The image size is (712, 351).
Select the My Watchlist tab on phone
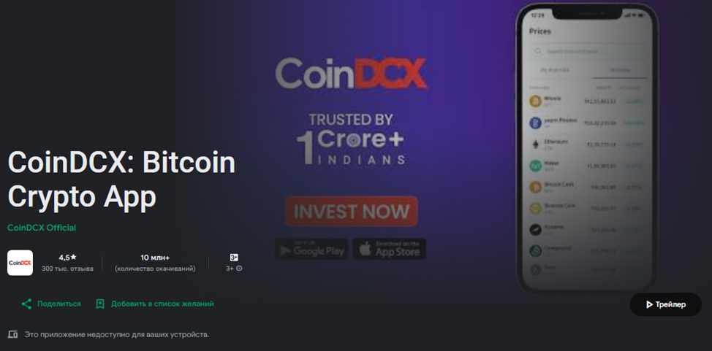tap(554, 70)
